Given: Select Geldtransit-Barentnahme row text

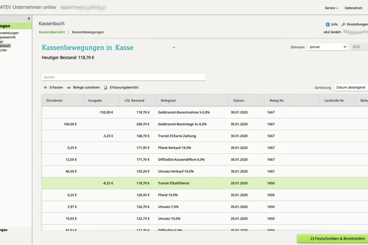Looking at the screenshot, I should click(184, 112).
